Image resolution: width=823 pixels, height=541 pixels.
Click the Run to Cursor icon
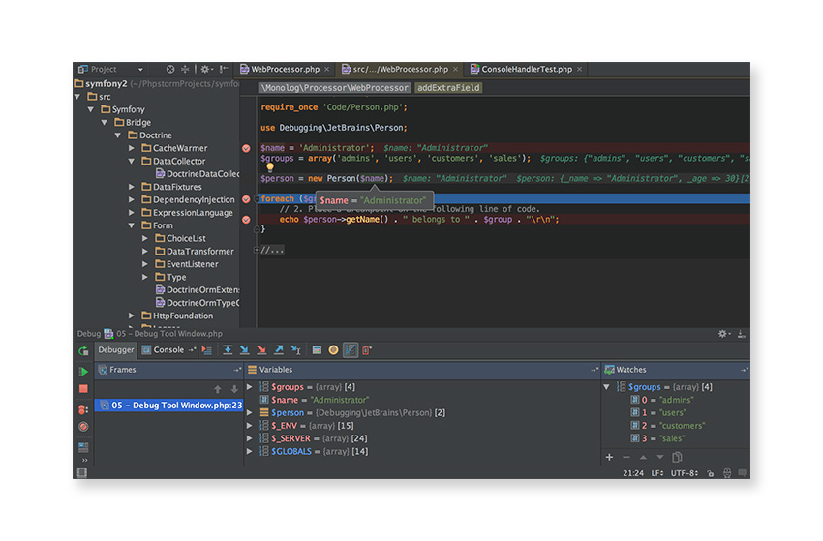click(x=296, y=350)
